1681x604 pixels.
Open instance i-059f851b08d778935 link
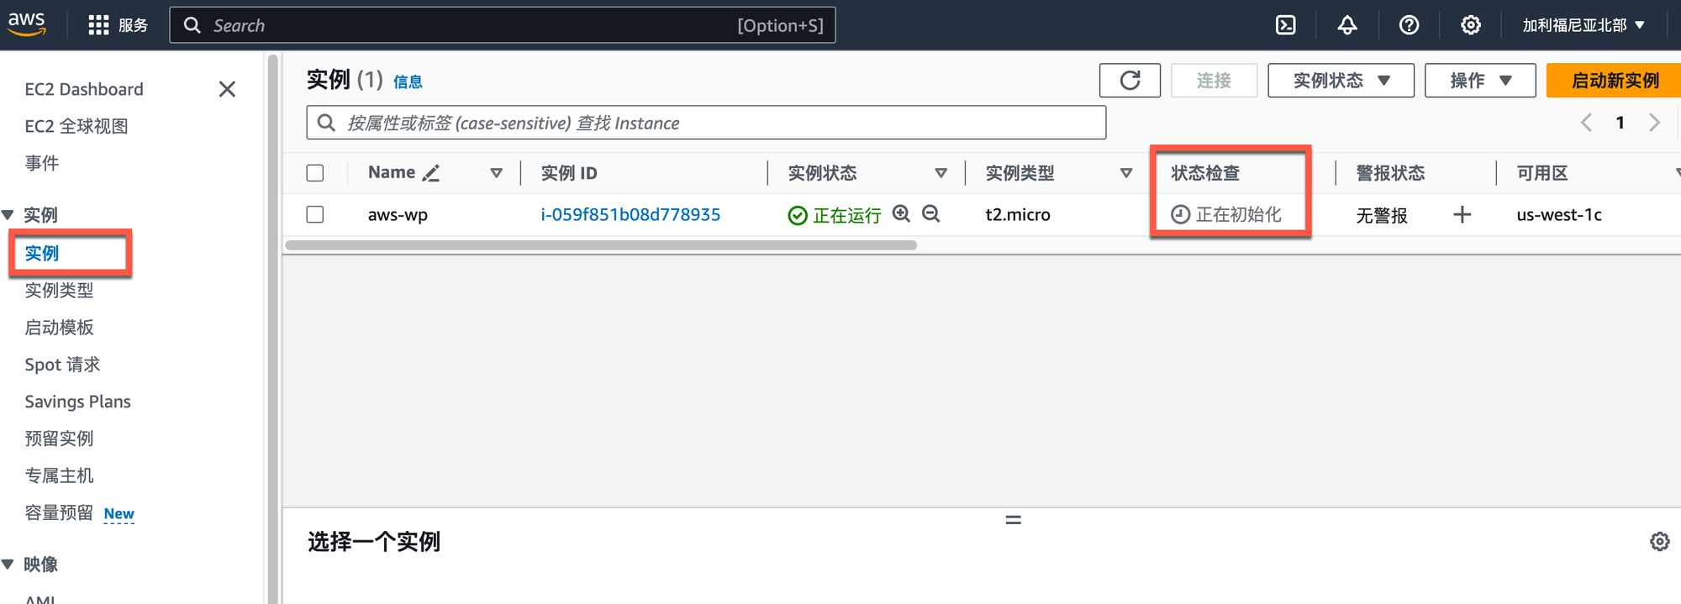pos(630,215)
